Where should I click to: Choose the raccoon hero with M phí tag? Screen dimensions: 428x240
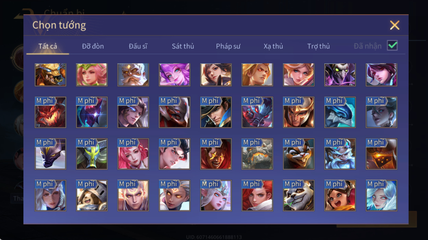pyautogui.click(x=299, y=154)
